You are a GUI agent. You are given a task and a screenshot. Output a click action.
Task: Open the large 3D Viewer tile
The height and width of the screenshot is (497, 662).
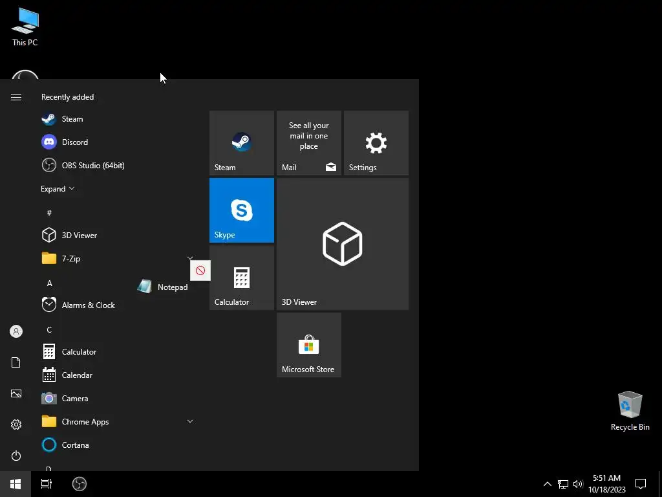343,244
